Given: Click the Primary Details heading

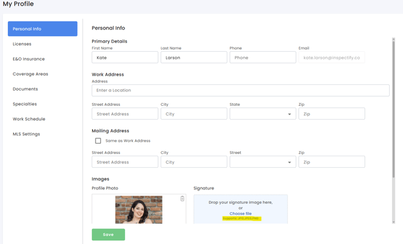Looking at the screenshot, I should (x=109, y=41).
